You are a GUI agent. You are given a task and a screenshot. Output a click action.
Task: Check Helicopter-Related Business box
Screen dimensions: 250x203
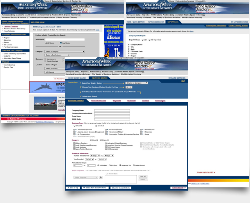[106, 143]
